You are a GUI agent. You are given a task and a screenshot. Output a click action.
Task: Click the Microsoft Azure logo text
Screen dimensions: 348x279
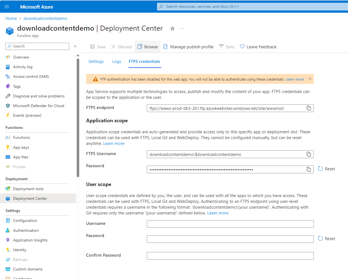pyautogui.click(x=37, y=7)
